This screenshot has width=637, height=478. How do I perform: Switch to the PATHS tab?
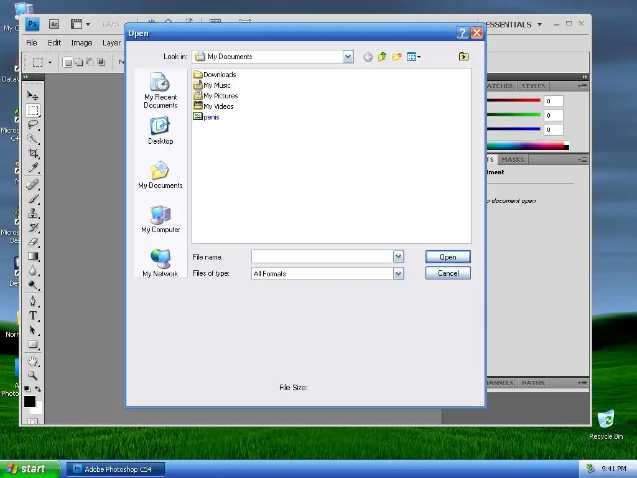coord(533,383)
